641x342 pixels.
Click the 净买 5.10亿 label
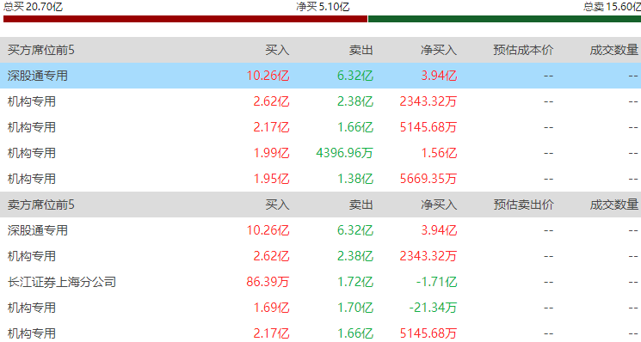323,6
